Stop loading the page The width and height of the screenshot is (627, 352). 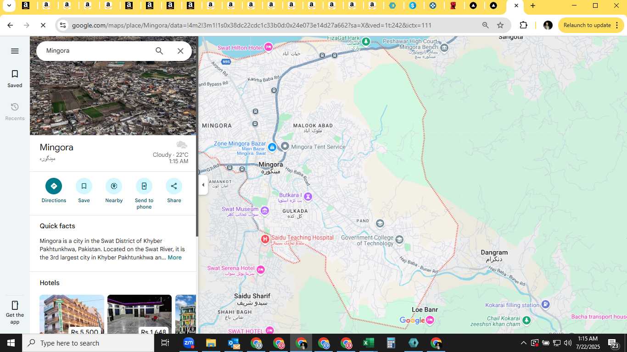[x=43, y=25]
